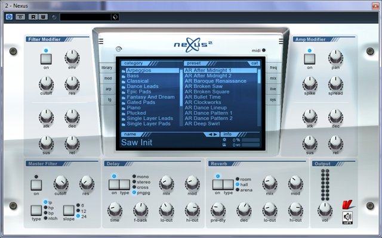
Task: Click the Read automation R button
Action: pos(33,17)
